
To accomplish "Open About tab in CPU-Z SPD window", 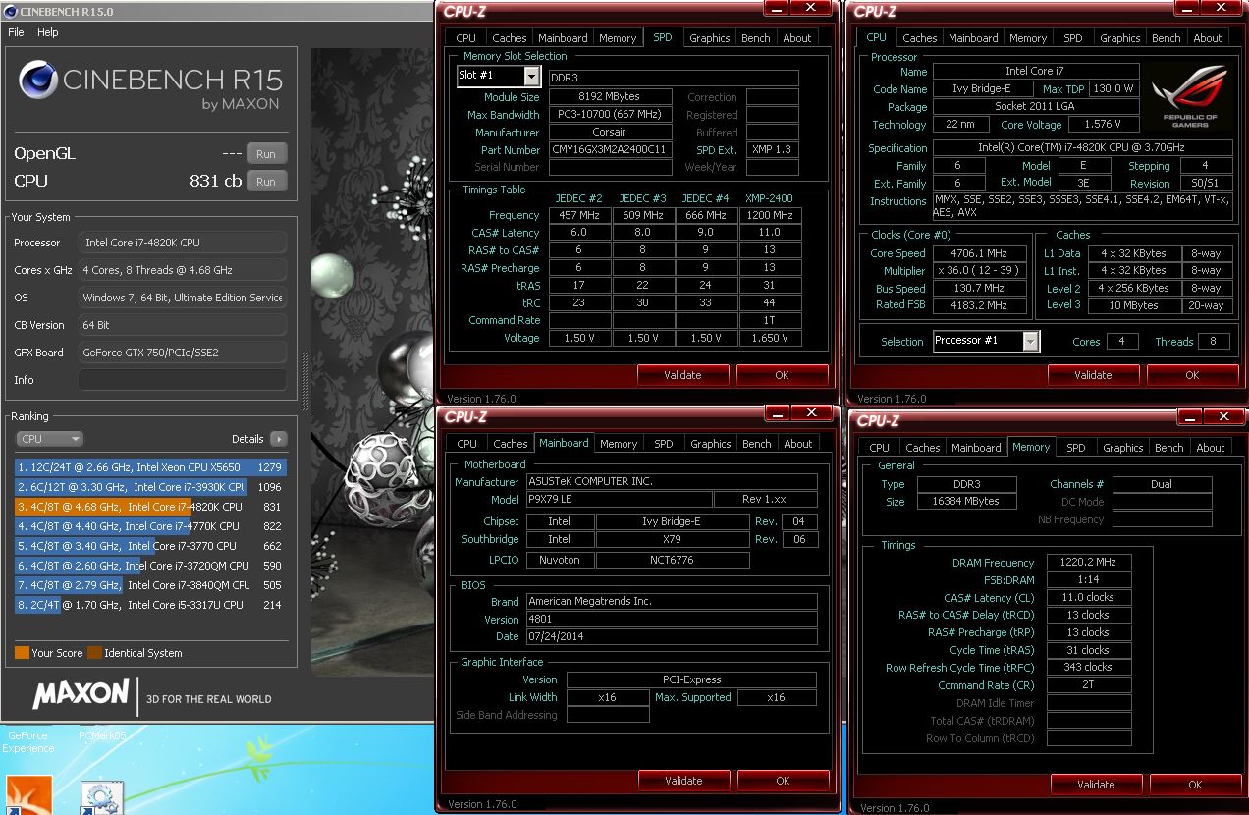I will (x=797, y=38).
